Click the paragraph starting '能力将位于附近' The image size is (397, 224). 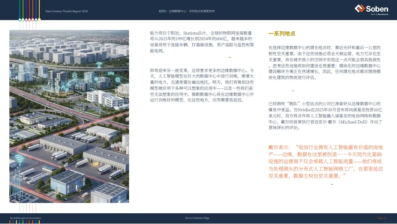pyautogui.click(x=202, y=42)
